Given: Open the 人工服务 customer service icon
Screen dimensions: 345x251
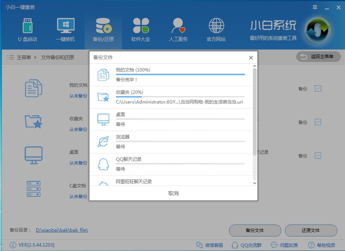Looking at the screenshot, I should click(x=178, y=25).
